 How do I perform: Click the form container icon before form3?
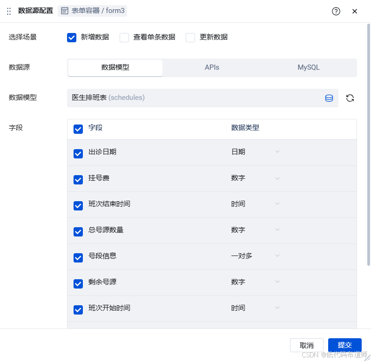65,11
